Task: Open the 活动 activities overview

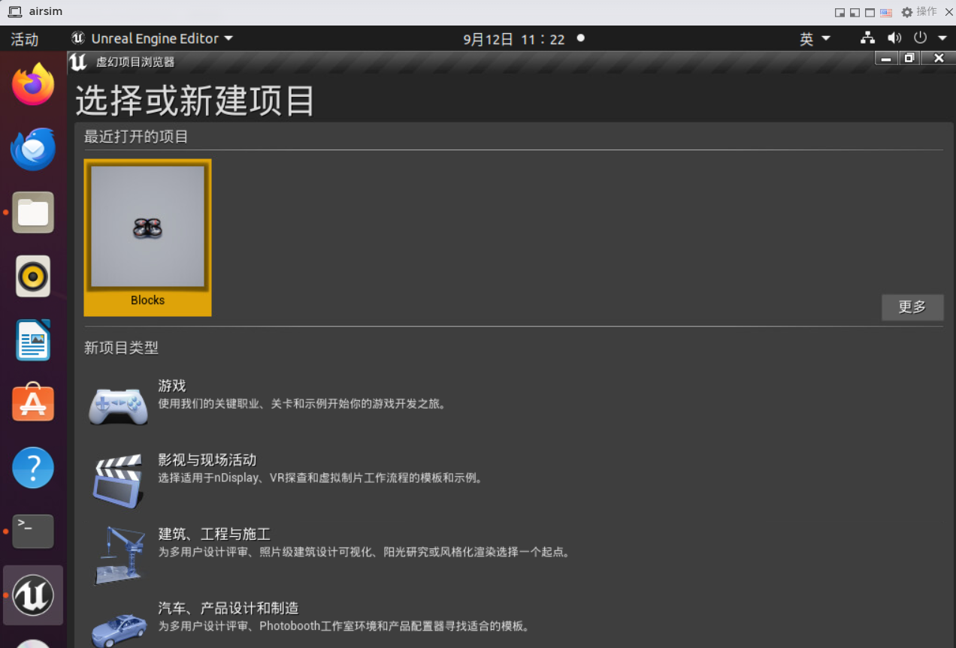Action: point(25,39)
